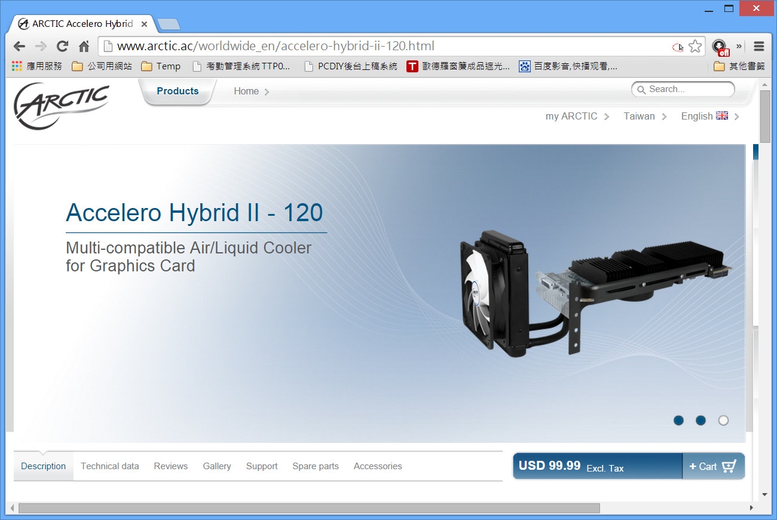Open the Chrome hamburger menu
Viewport: 777px width, 520px height.
[x=759, y=47]
